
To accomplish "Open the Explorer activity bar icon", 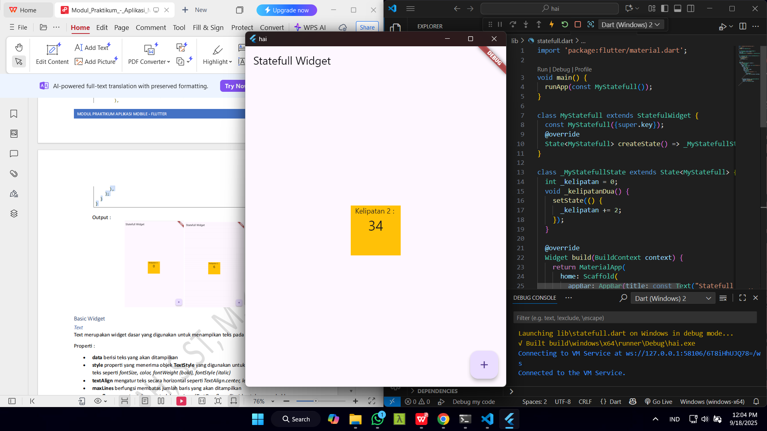I will (x=395, y=28).
